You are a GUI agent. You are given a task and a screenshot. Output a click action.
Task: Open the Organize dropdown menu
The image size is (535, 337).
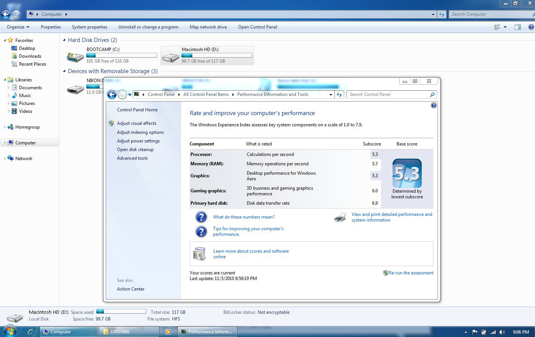coord(18,27)
